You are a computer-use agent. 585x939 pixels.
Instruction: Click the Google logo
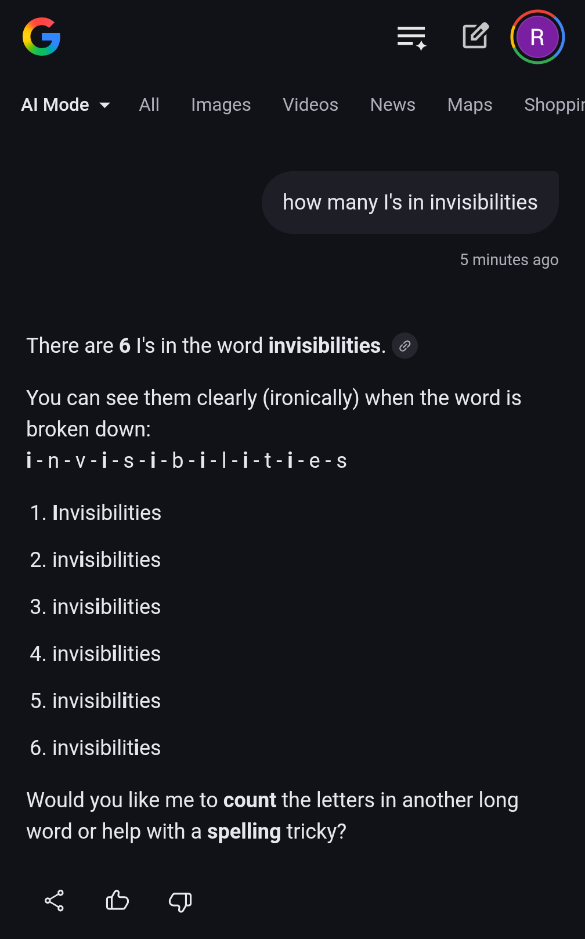(x=41, y=37)
